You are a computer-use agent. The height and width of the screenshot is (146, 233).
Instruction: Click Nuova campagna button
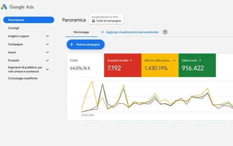tap(86, 44)
